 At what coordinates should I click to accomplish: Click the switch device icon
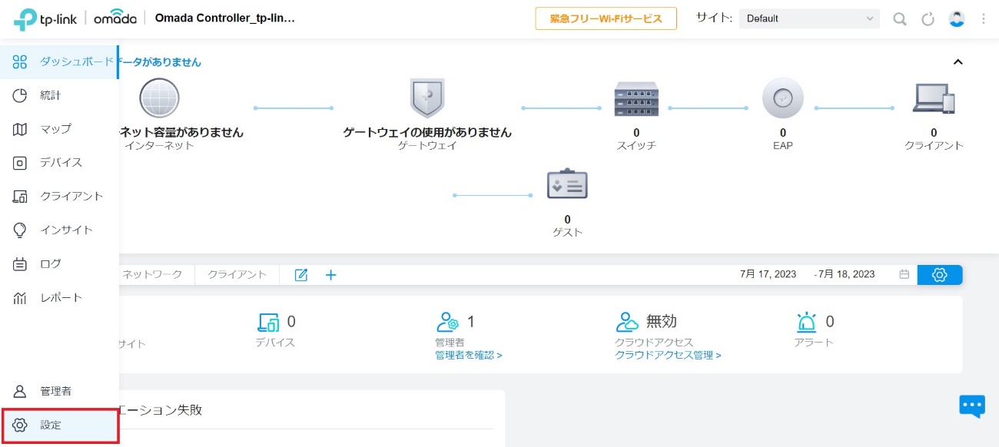(636, 99)
